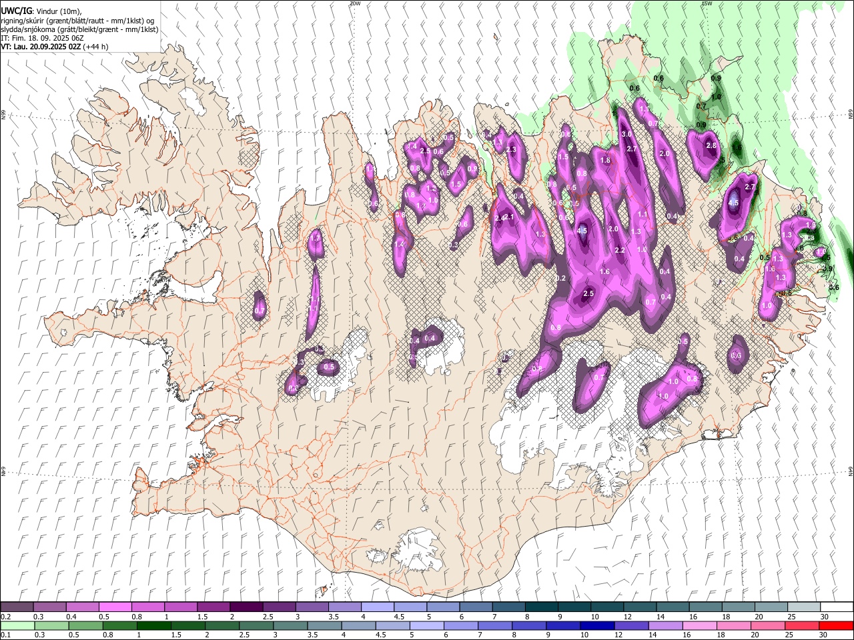
Task: Click the 15W longitude label at top
Action: [707, 3]
